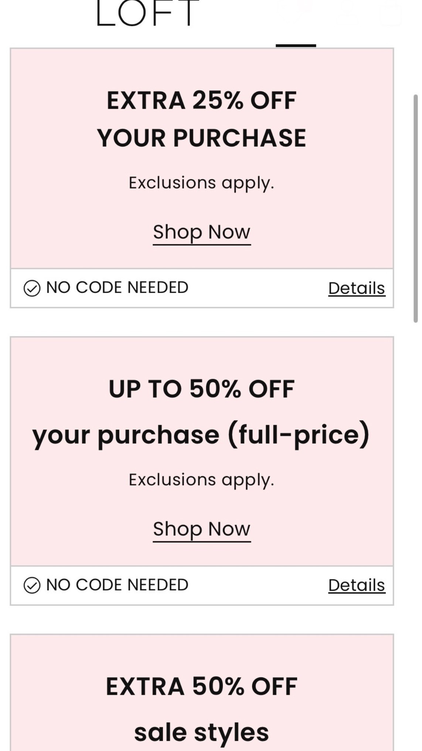
Task: Select the EXTRA 25% OFF promo banner
Action: (x=201, y=157)
